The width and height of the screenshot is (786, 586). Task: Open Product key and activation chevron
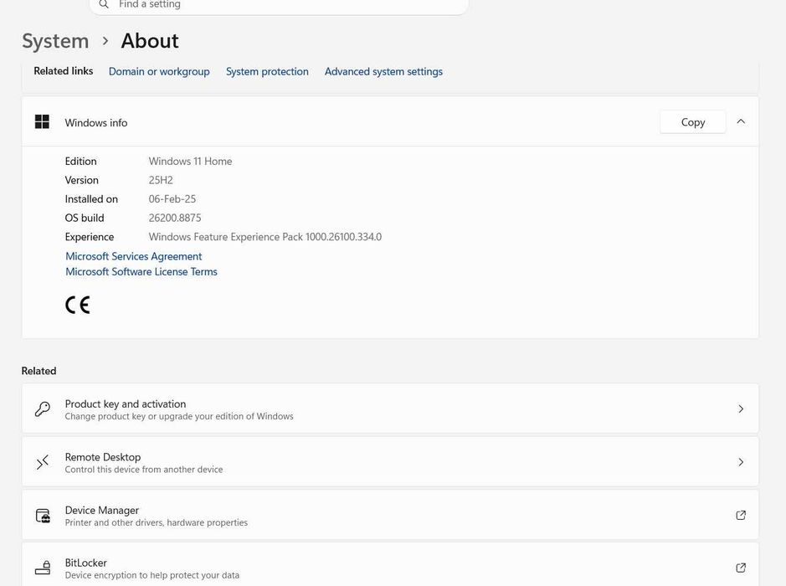point(741,409)
